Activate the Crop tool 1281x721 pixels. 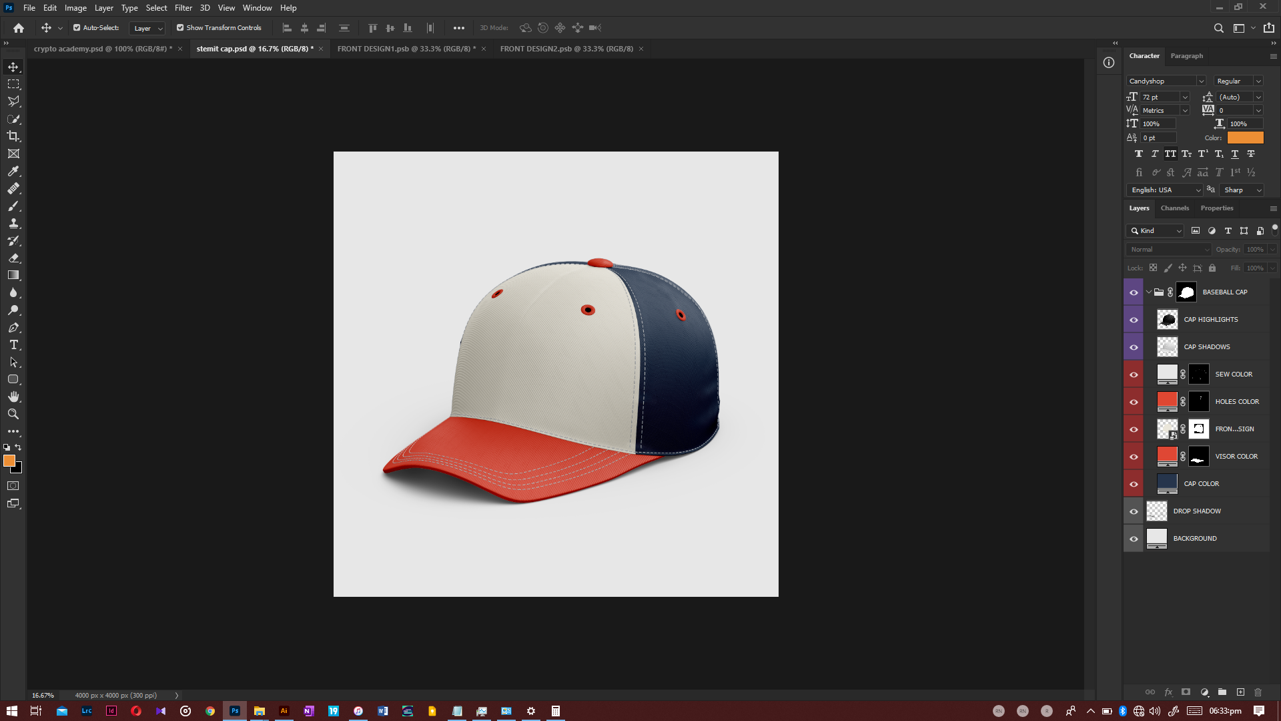(x=13, y=136)
